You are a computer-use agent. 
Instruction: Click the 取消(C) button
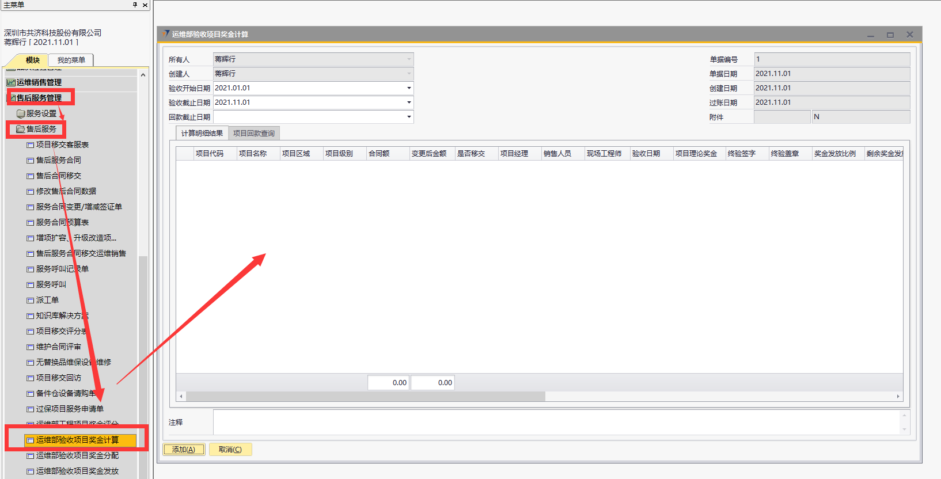(x=230, y=450)
